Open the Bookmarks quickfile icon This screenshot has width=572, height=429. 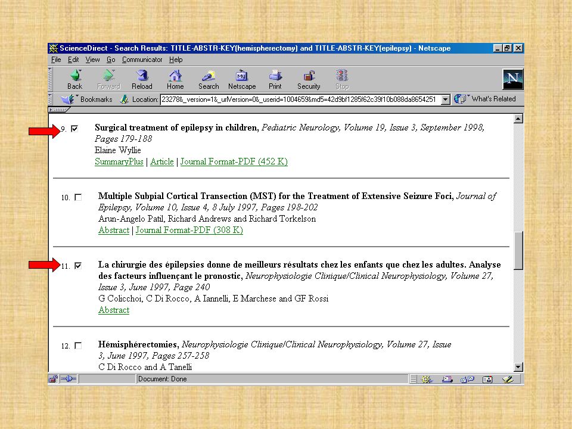coord(68,99)
